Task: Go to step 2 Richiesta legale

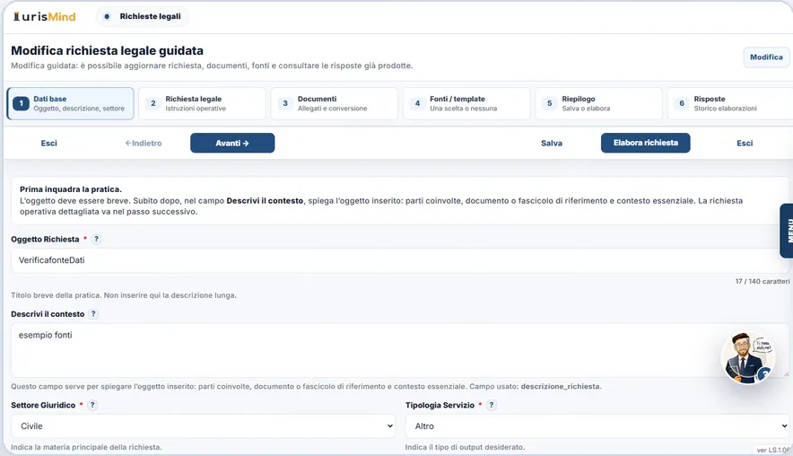Action: 203,103
